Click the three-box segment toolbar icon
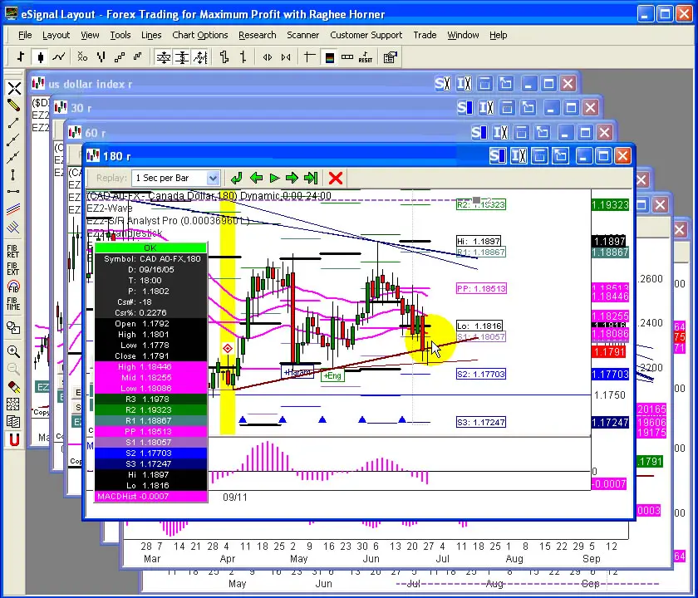The image size is (698, 598). tap(347, 57)
